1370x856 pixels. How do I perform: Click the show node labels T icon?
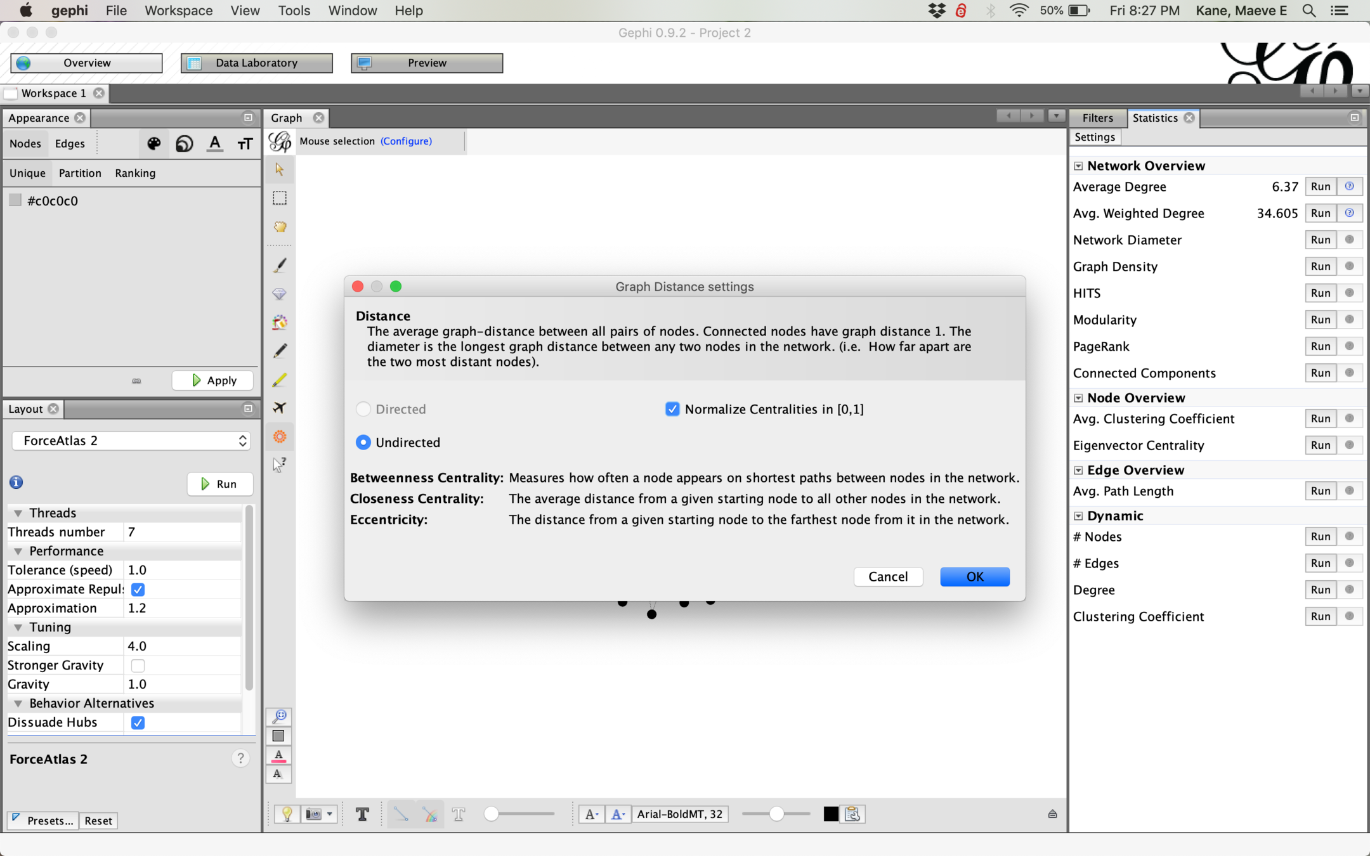(x=362, y=814)
